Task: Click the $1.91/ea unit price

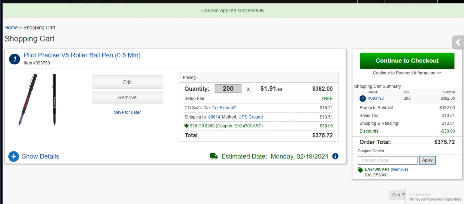Action: coord(271,89)
